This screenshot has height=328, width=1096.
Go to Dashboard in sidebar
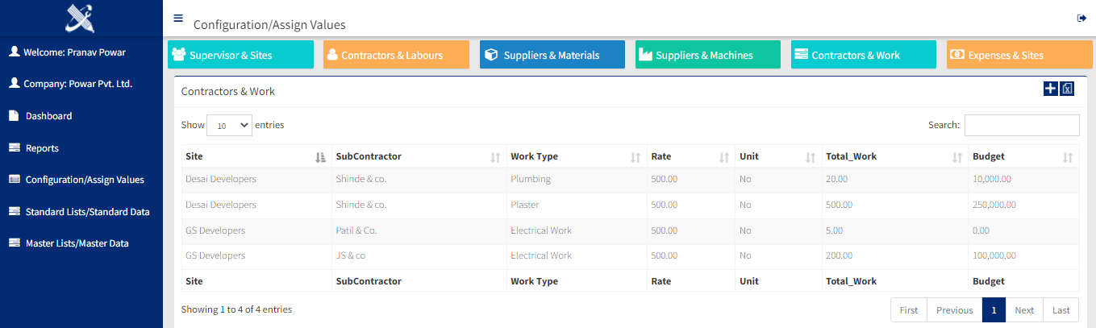48,116
